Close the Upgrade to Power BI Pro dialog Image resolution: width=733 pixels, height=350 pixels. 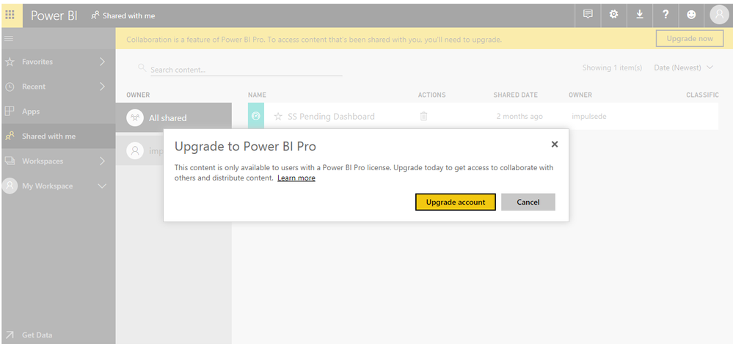tap(555, 145)
